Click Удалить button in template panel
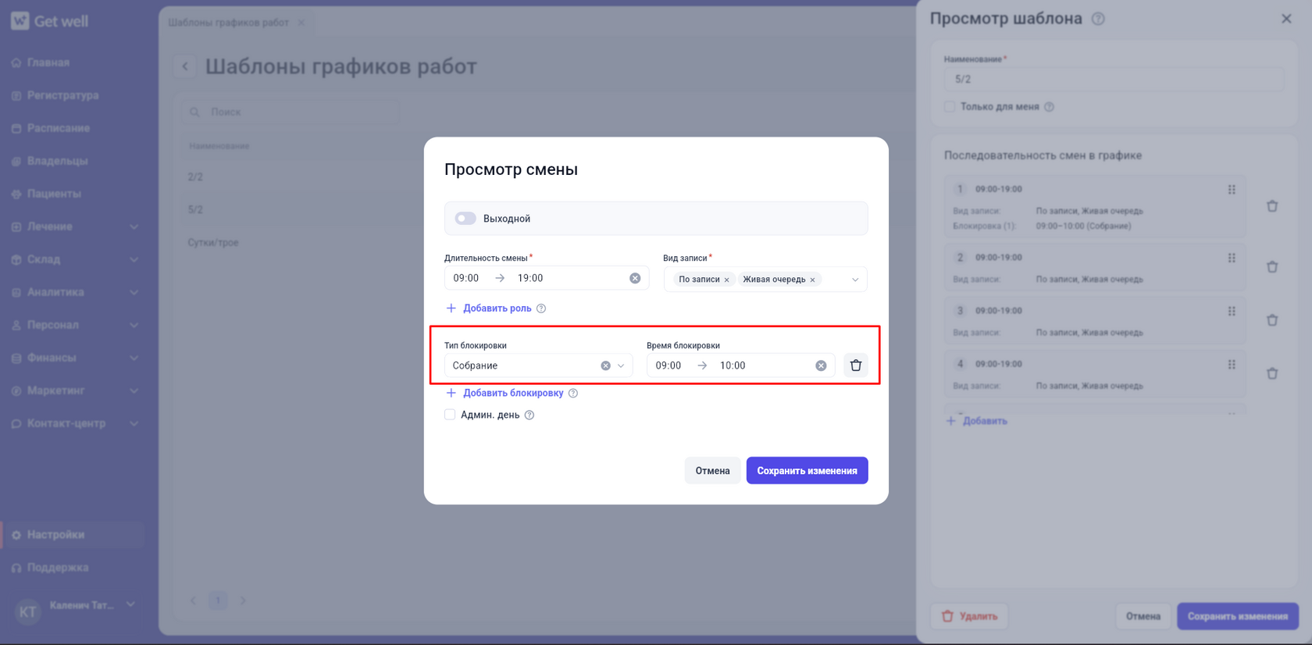This screenshot has width=1312, height=645. pos(969,616)
